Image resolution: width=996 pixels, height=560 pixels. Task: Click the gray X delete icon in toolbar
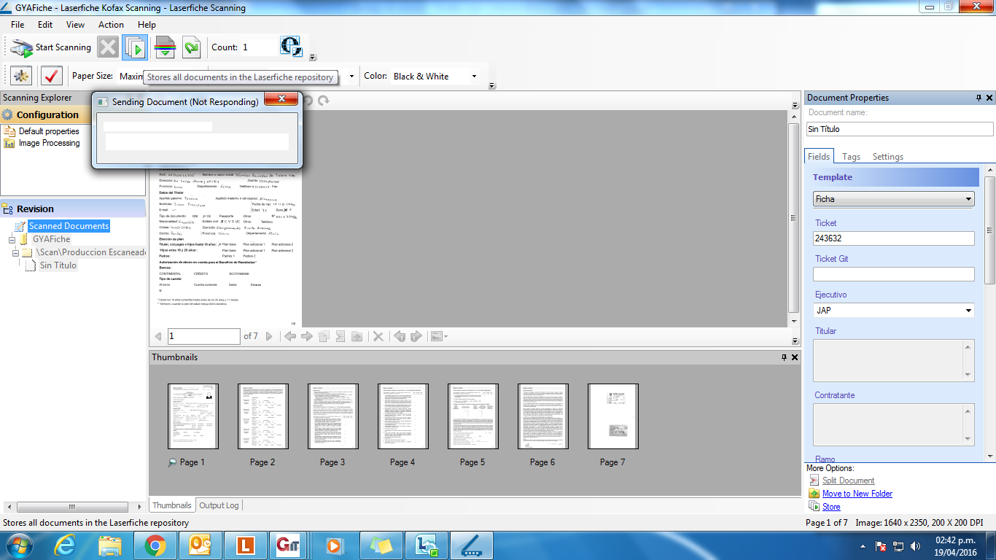(x=108, y=47)
